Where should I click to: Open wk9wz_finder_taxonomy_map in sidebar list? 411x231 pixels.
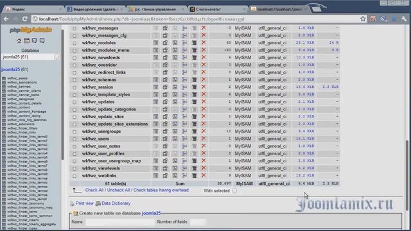(30, 207)
